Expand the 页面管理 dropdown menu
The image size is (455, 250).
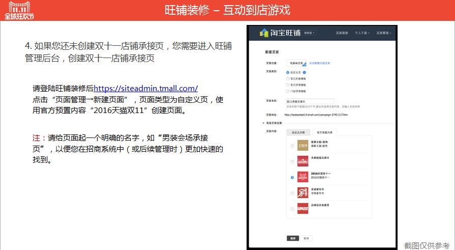(384, 33)
